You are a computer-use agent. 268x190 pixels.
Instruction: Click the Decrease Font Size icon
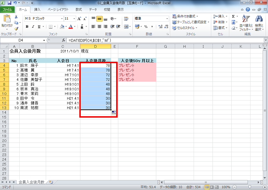(85, 19)
